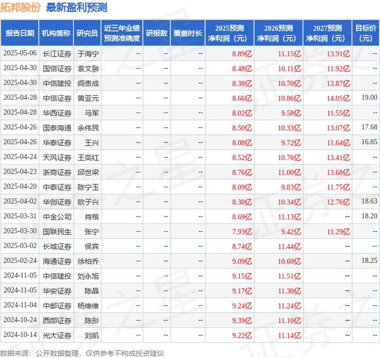Click the date cell 2024-10-14
Image resolution: width=380 pixels, height=358 pixels.
(20, 335)
